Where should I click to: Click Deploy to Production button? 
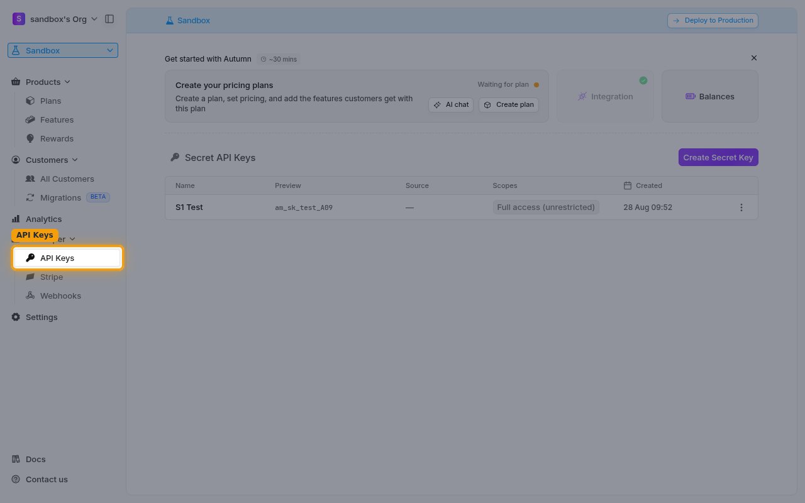713,20
